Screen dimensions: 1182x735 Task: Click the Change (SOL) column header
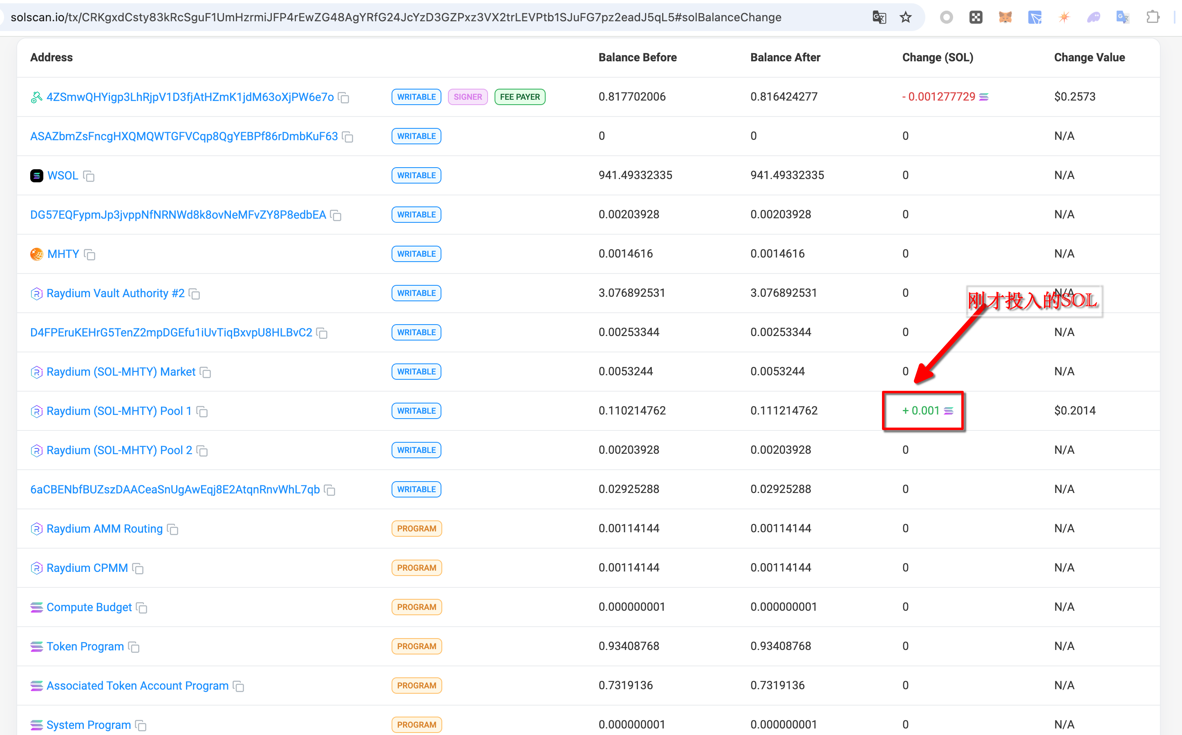click(x=937, y=57)
